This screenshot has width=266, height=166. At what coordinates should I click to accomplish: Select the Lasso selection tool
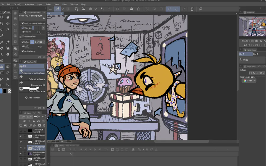2,29
